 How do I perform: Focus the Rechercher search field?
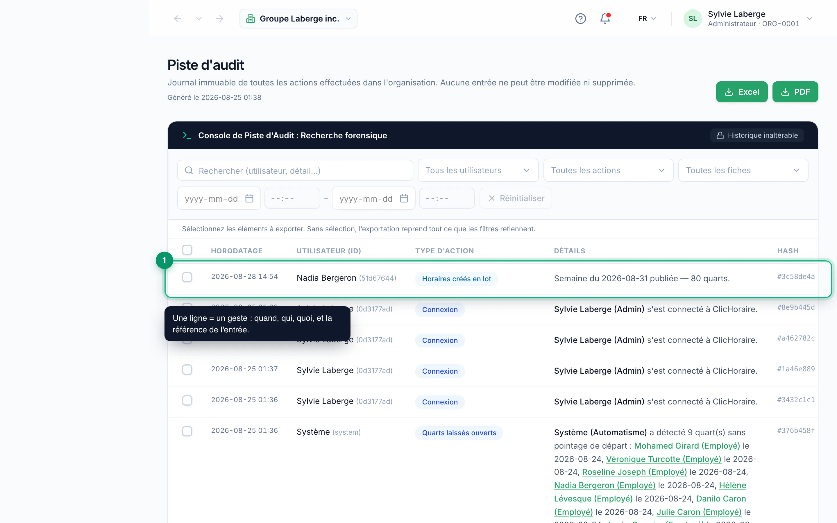295,171
